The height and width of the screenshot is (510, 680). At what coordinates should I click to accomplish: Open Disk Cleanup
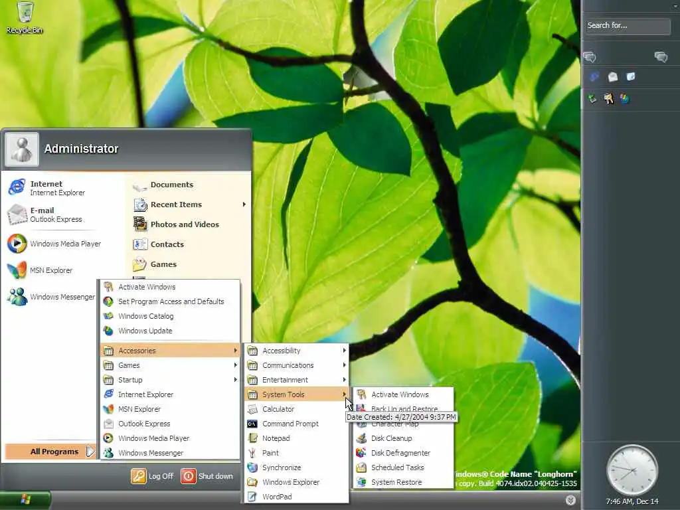click(x=403, y=438)
